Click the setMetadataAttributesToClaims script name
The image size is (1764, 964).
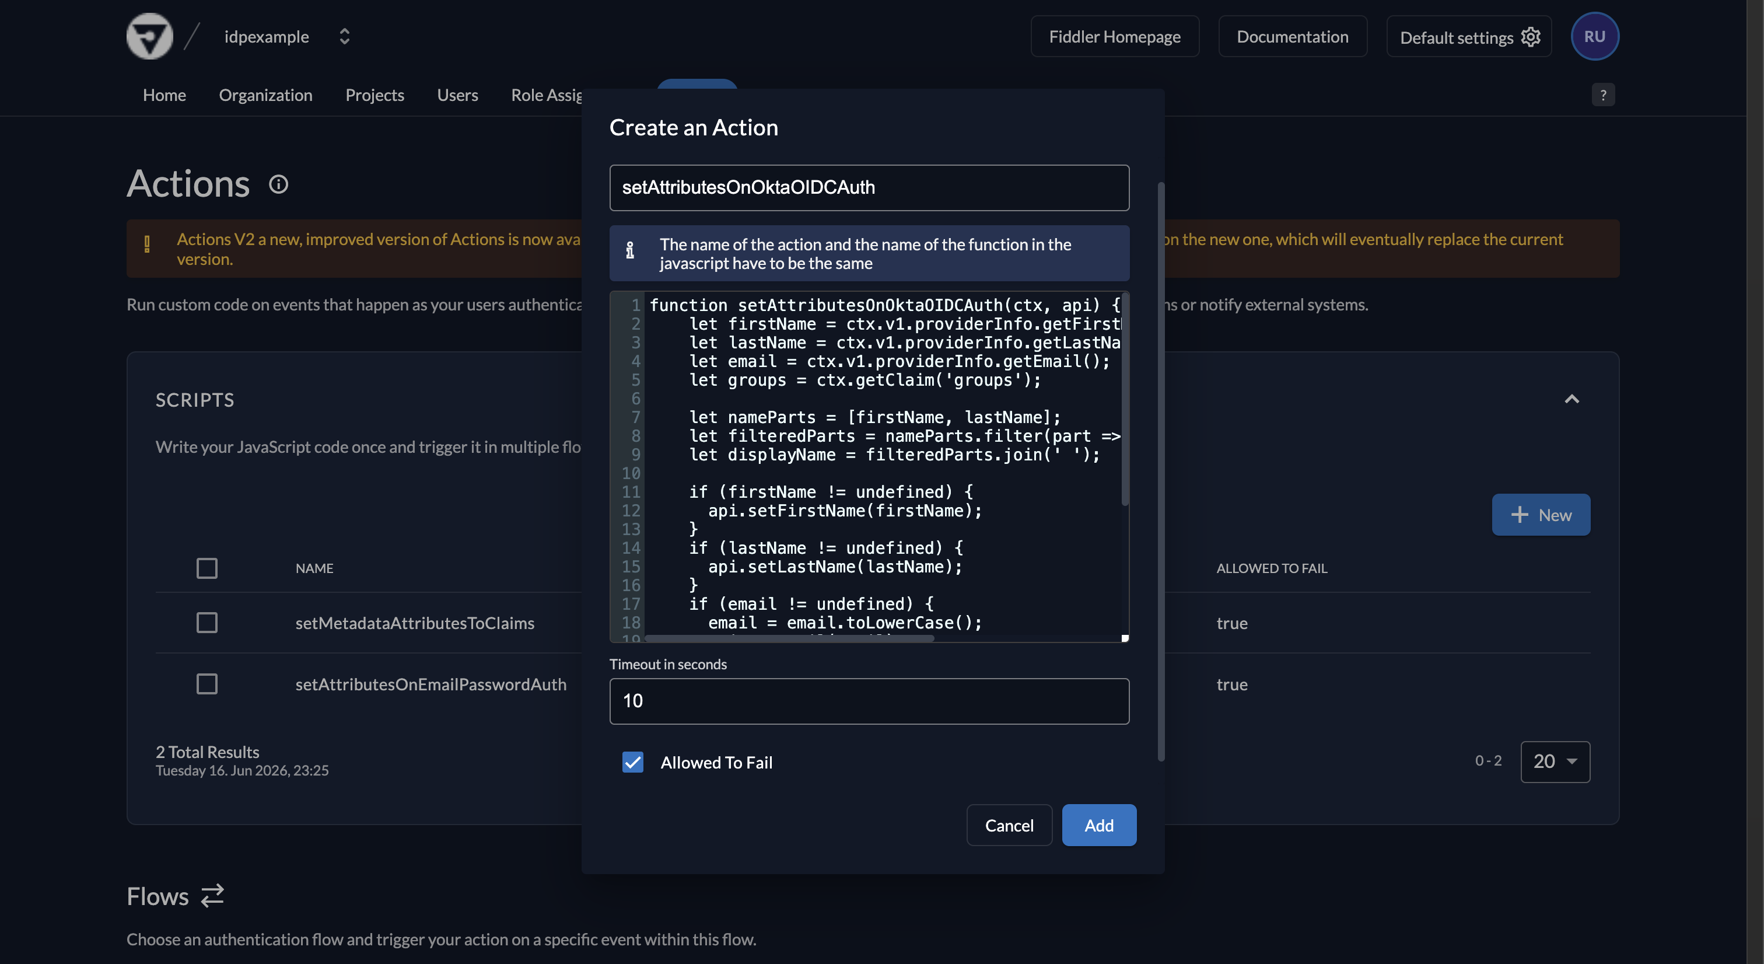click(414, 622)
